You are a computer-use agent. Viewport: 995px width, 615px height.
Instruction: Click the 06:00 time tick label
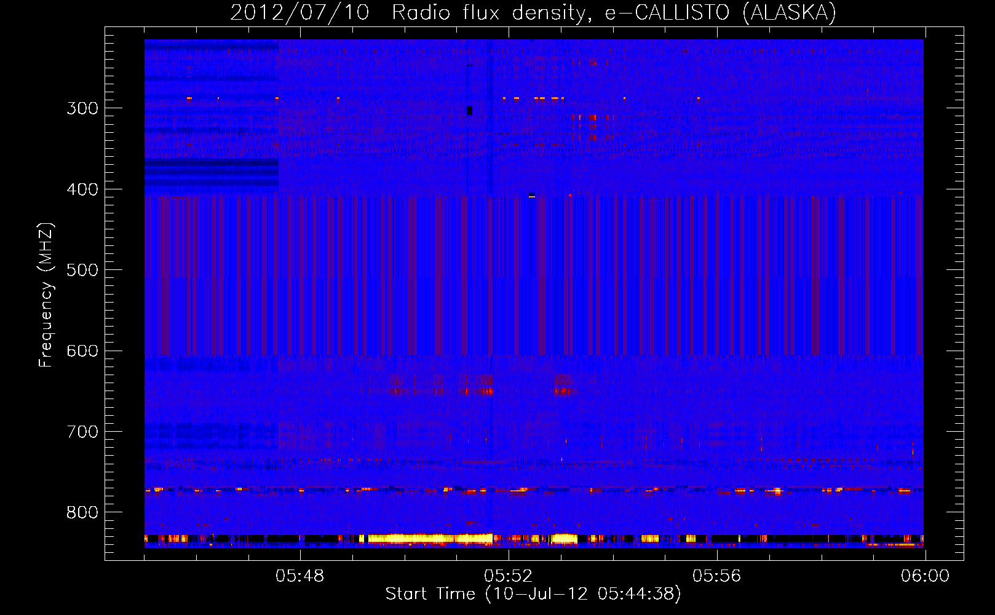[x=926, y=576]
